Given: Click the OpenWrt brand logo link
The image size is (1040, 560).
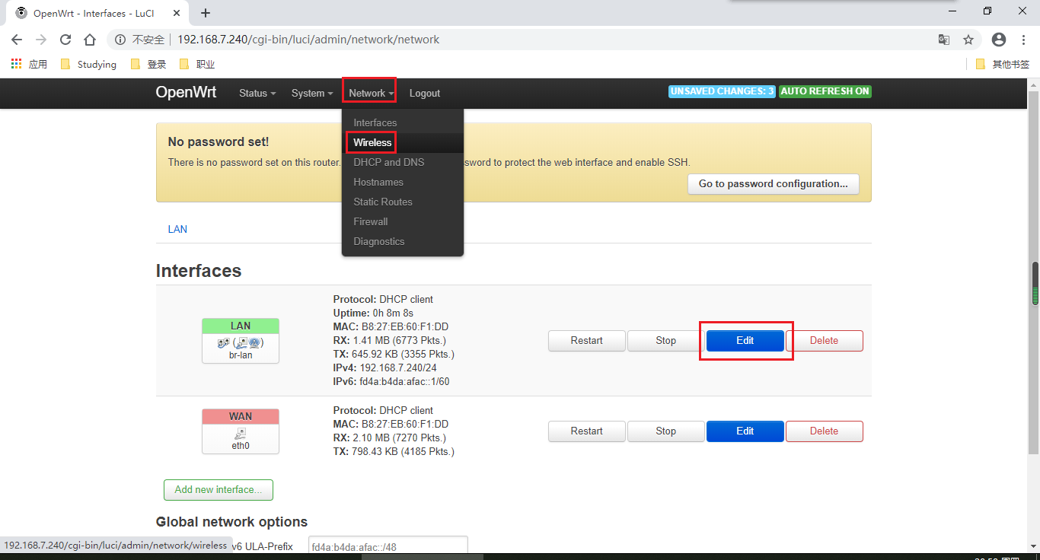Looking at the screenshot, I should [x=186, y=92].
